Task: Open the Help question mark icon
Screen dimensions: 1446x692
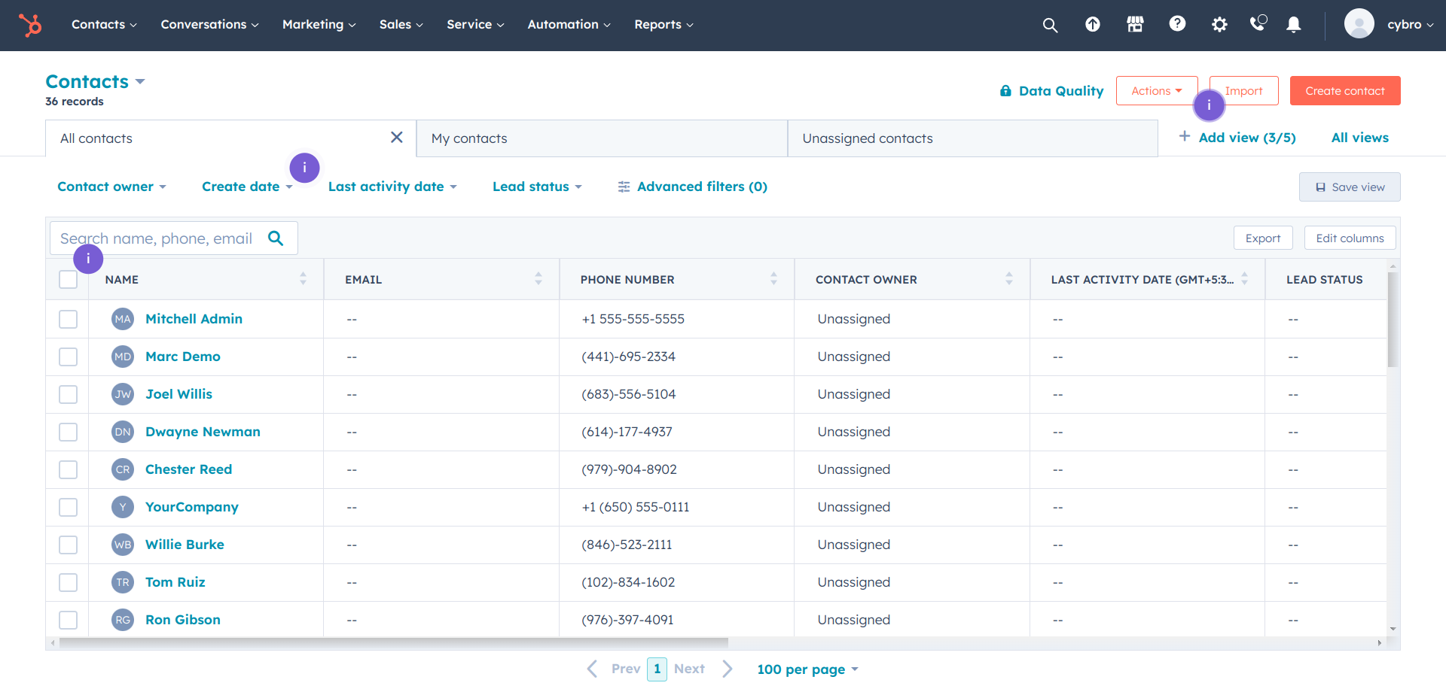Action: (1177, 24)
